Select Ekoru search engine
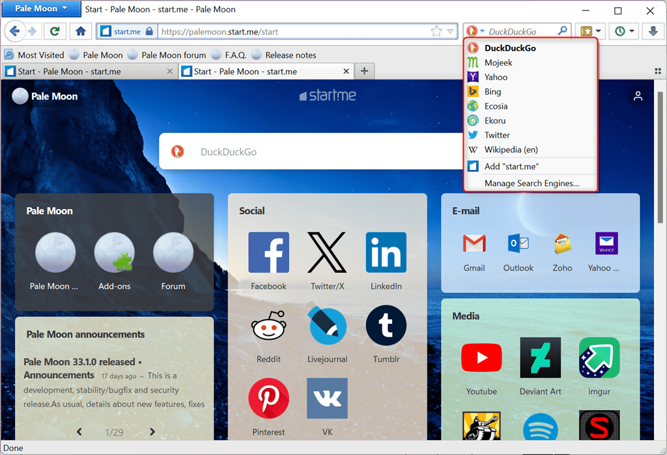The height and width of the screenshot is (455, 667). click(530, 120)
